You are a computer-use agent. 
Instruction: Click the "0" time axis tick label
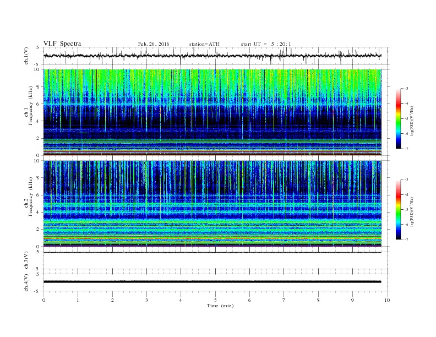(x=43, y=300)
